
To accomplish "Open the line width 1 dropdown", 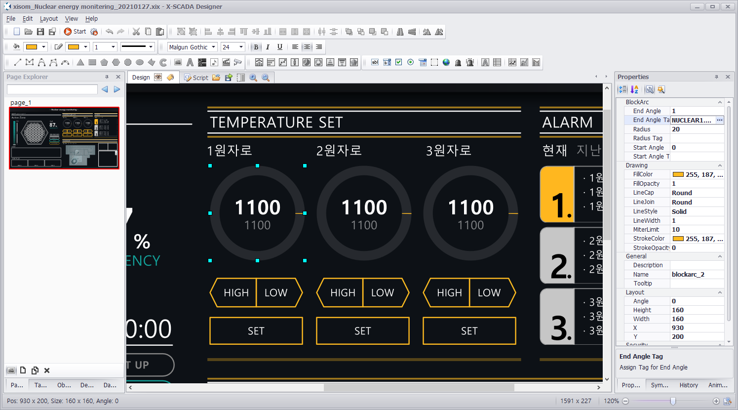I will 113,47.
